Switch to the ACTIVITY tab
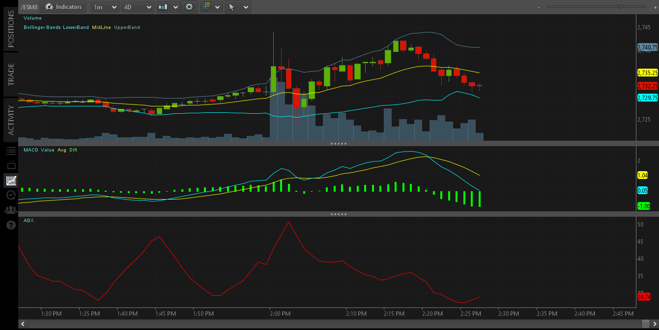 11,120
